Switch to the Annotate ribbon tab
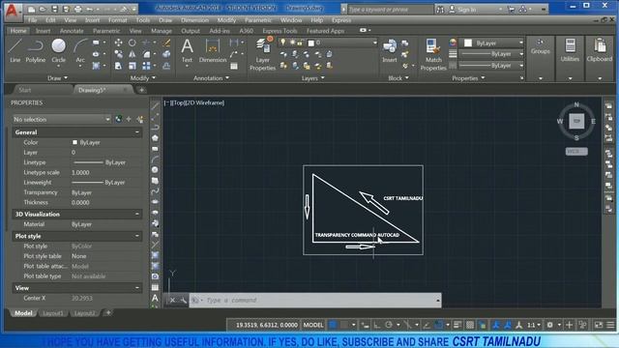The width and height of the screenshot is (619, 348). tap(72, 31)
